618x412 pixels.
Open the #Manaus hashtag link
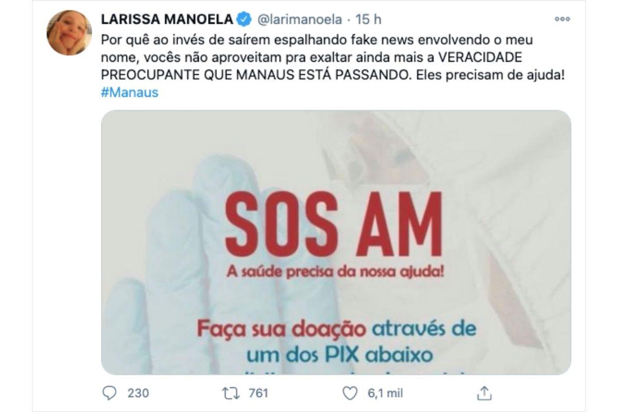[x=130, y=93]
